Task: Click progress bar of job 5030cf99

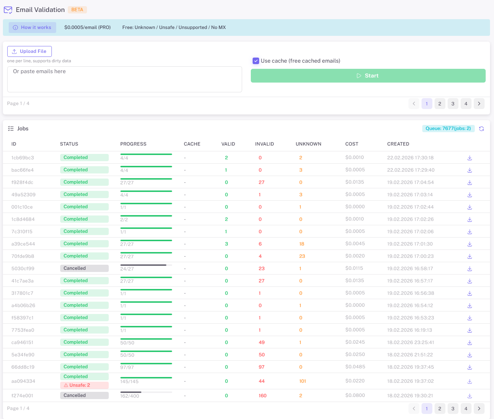Action: [146, 265]
